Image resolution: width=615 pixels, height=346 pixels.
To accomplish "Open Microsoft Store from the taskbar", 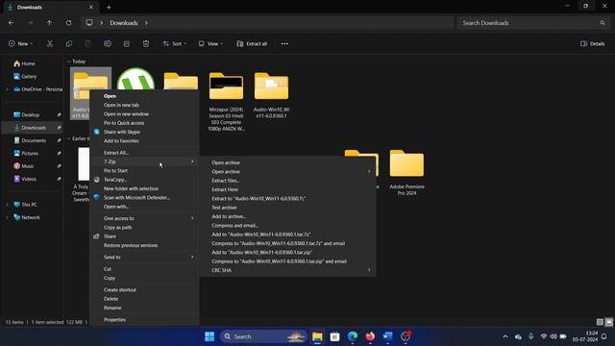I will pyautogui.click(x=334, y=336).
